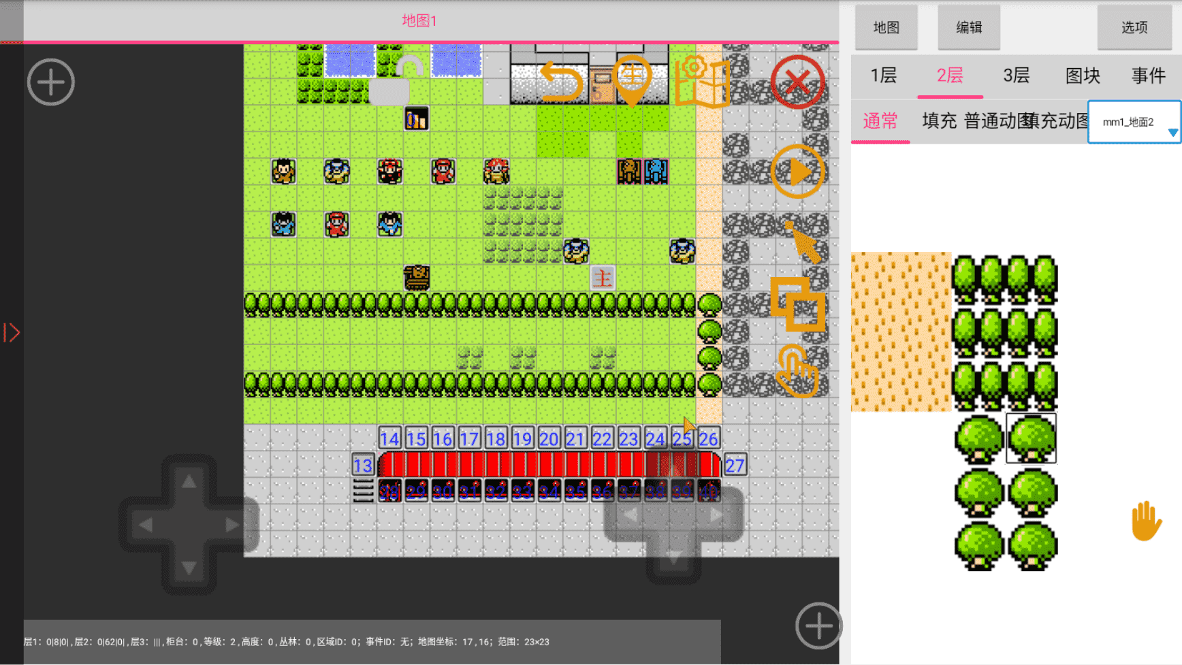Click the orange hand pan icon
The width and height of the screenshot is (1182, 665).
[x=1146, y=521]
